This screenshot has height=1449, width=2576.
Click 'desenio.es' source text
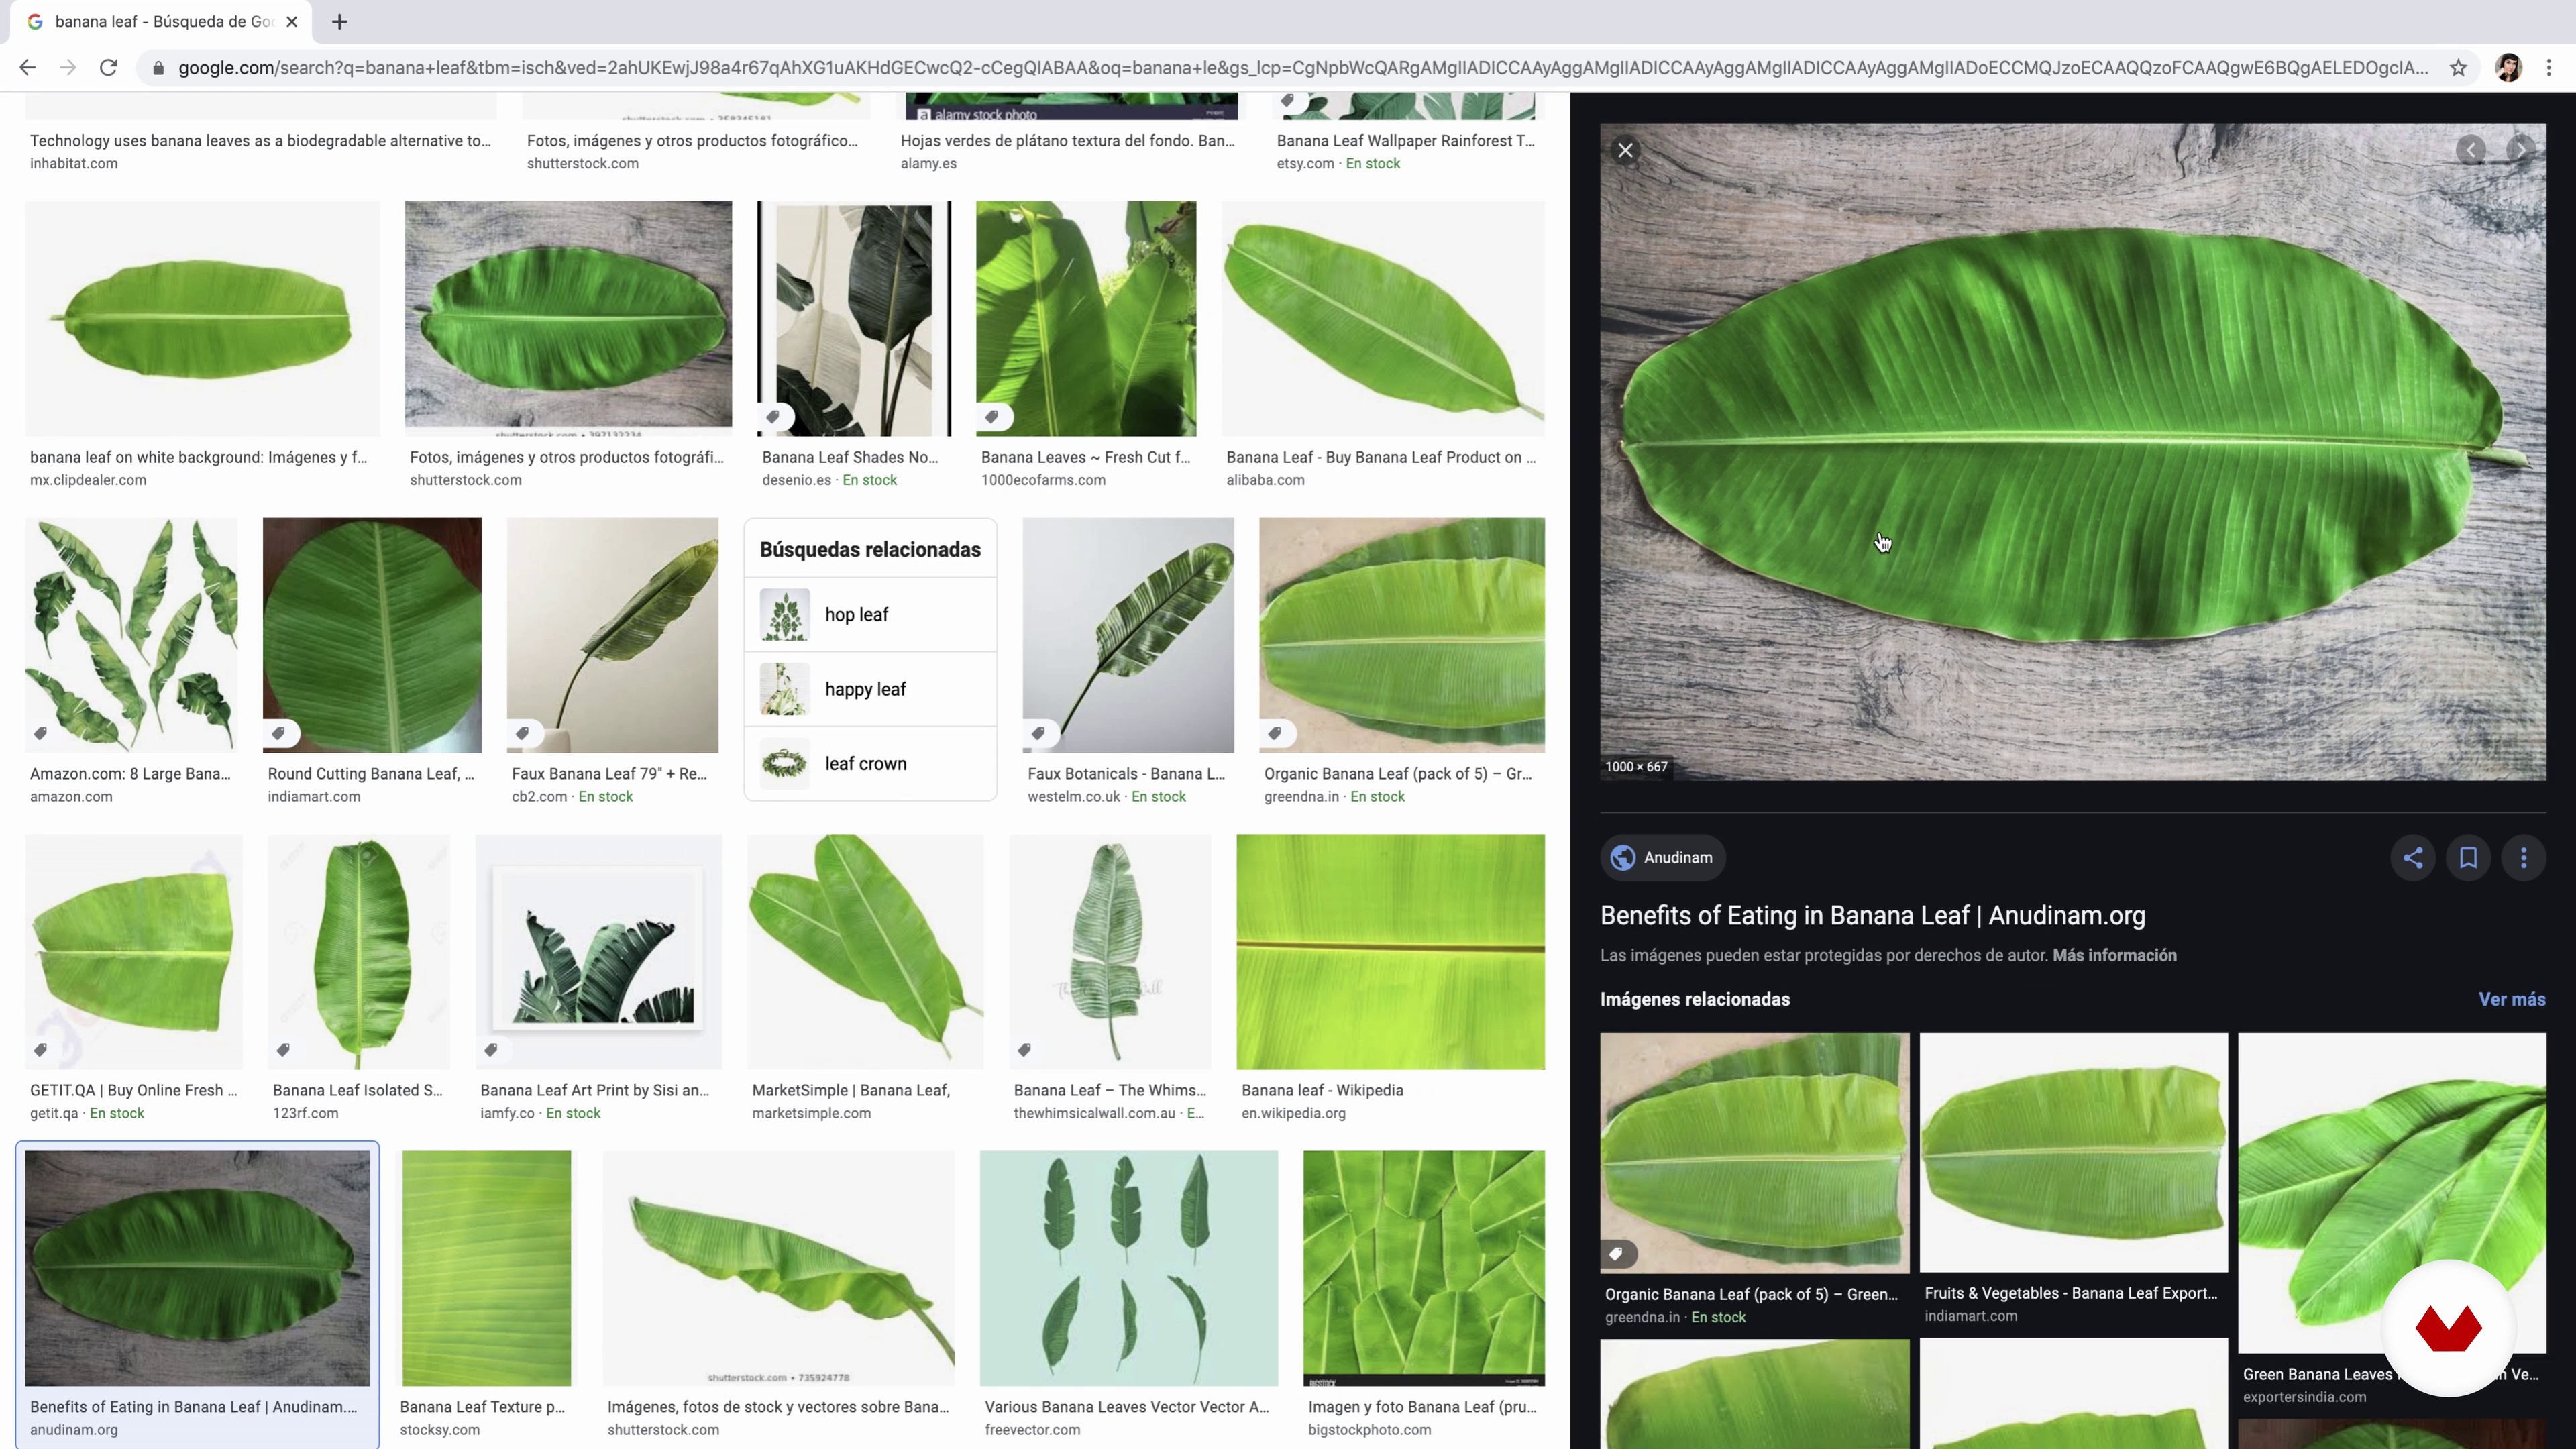[796, 481]
